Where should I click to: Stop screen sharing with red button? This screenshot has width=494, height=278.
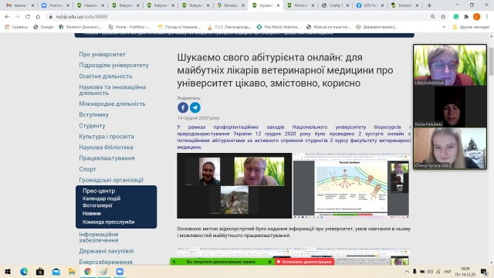click(x=305, y=262)
